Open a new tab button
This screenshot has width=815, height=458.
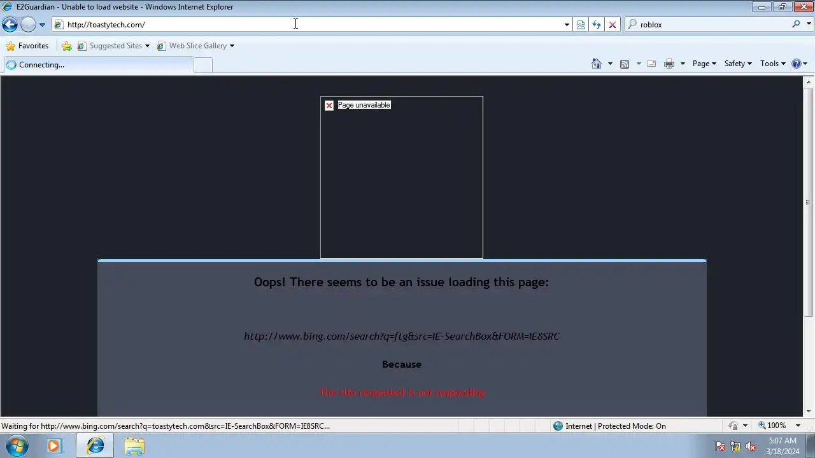click(203, 65)
